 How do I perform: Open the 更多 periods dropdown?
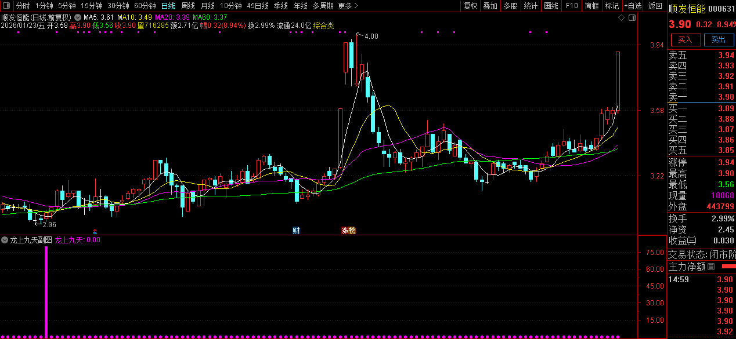coord(348,6)
